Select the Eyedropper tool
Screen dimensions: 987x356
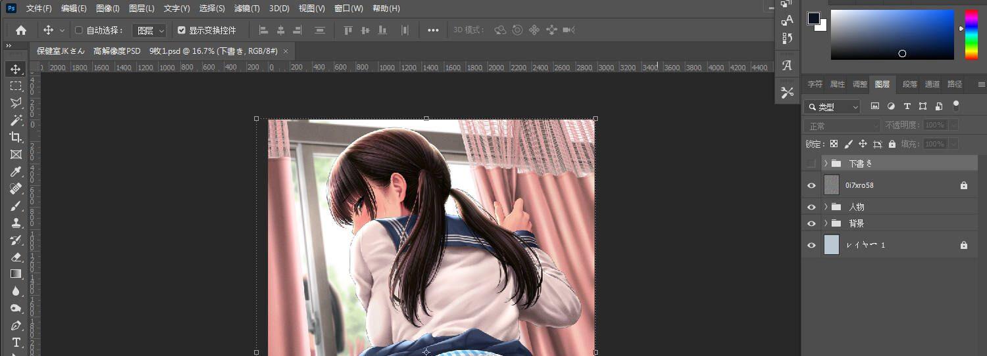[x=16, y=171]
